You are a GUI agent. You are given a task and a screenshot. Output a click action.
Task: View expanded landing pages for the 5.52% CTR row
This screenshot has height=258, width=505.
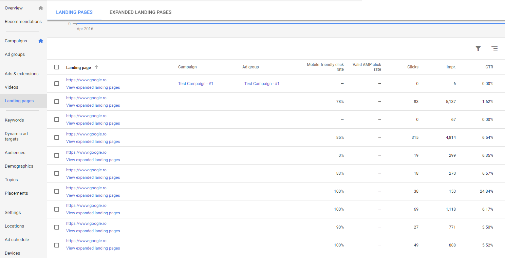93,248
